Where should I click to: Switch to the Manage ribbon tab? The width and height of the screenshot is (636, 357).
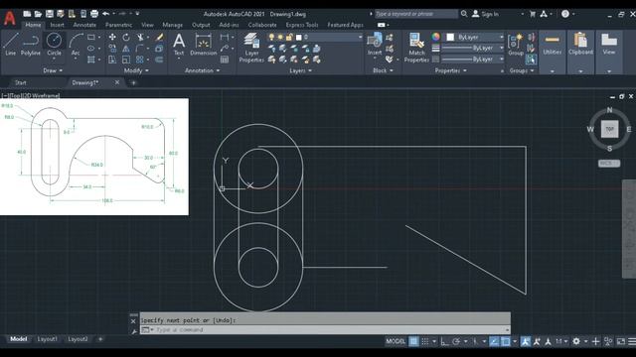tap(172, 25)
